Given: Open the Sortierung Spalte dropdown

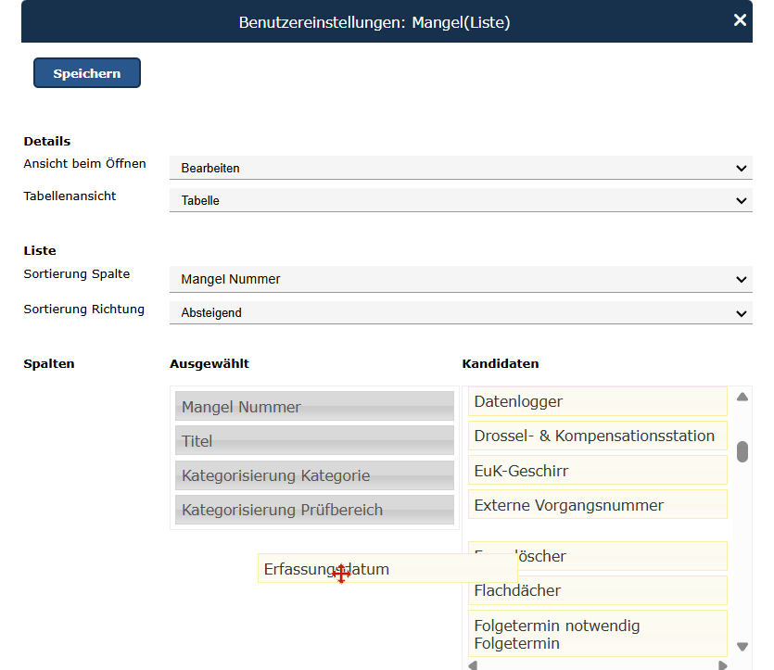Looking at the screenshot, I should pyautogui.click(x=461, y=279).
